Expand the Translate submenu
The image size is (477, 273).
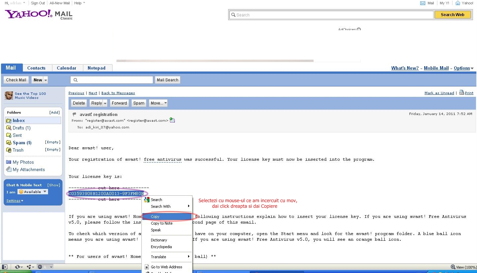(x=167, y=257)
